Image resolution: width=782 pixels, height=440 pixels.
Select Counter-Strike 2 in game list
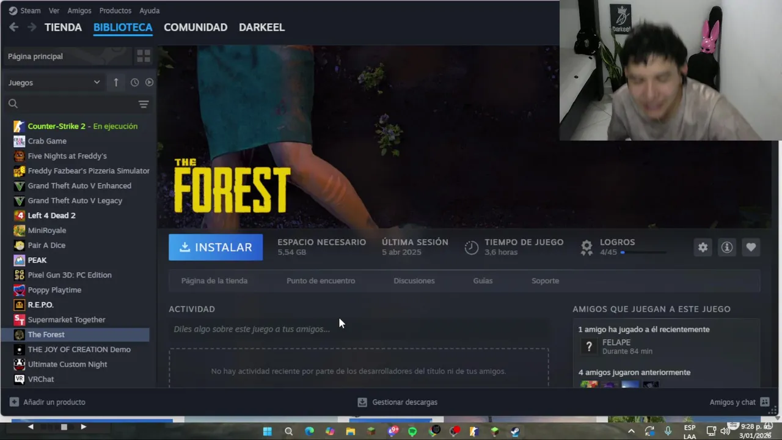tap(76, 126)
